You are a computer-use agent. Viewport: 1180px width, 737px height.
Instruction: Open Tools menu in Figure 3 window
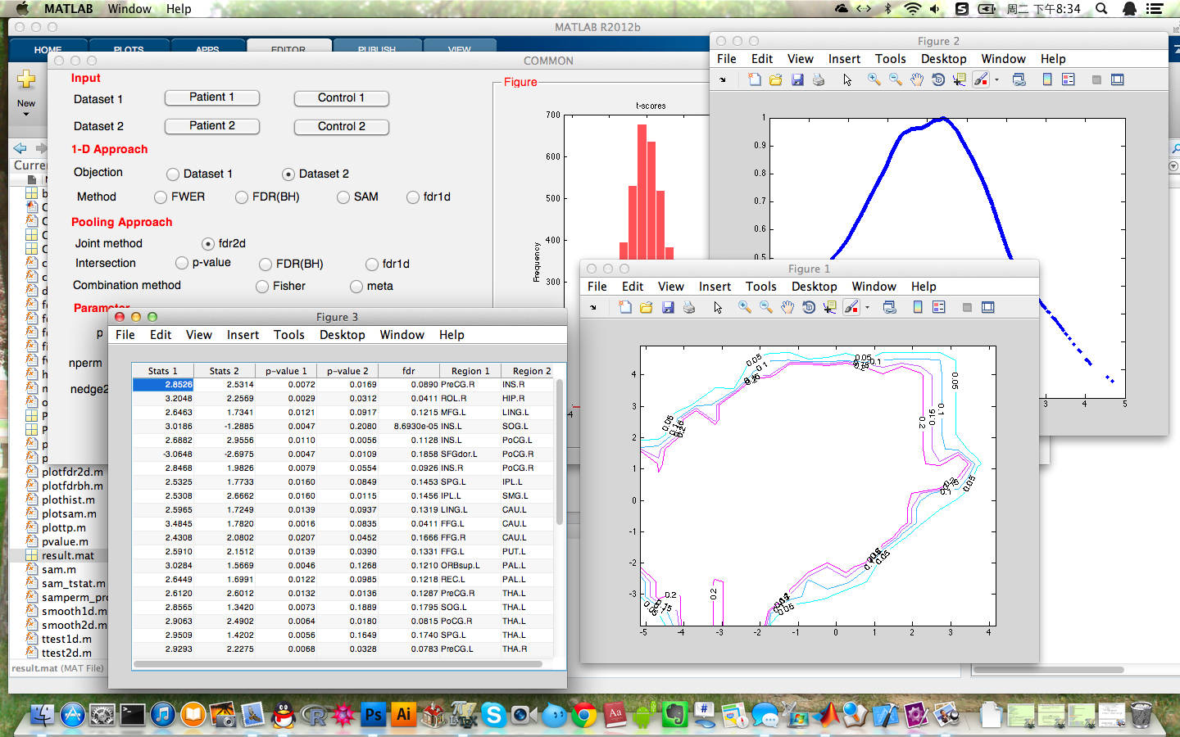point(288,335)
